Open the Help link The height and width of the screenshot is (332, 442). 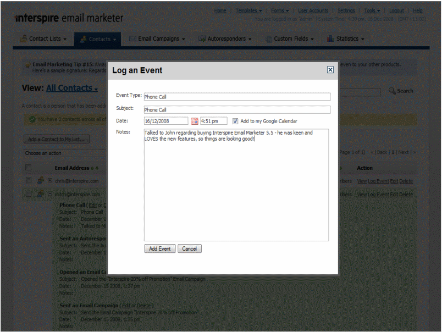point(417,10)
